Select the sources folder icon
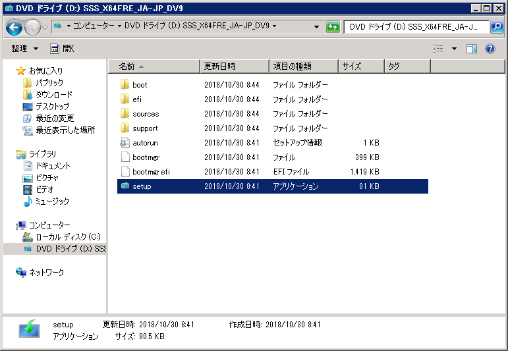 [125, 114]
